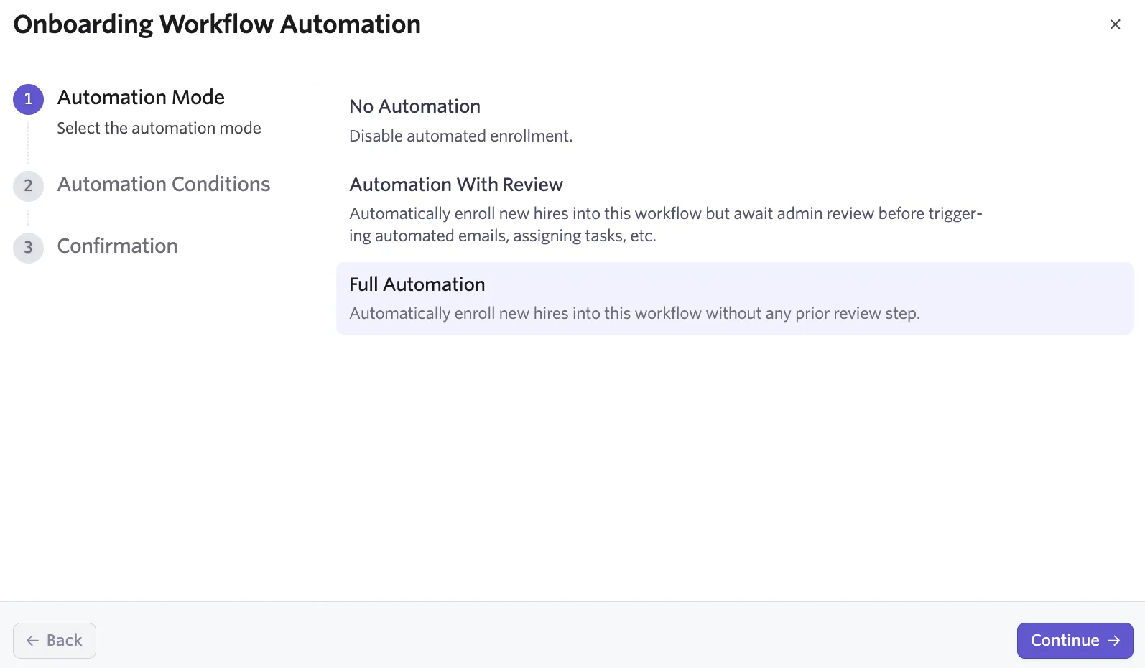
Task: Open step 1 Automation Mode
Action: point(141,97)
